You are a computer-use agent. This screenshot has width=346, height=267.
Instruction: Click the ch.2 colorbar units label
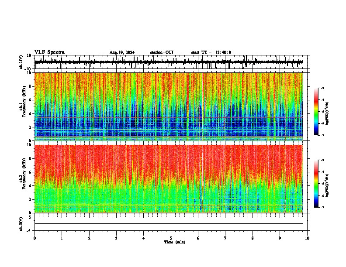coord(327,185)
